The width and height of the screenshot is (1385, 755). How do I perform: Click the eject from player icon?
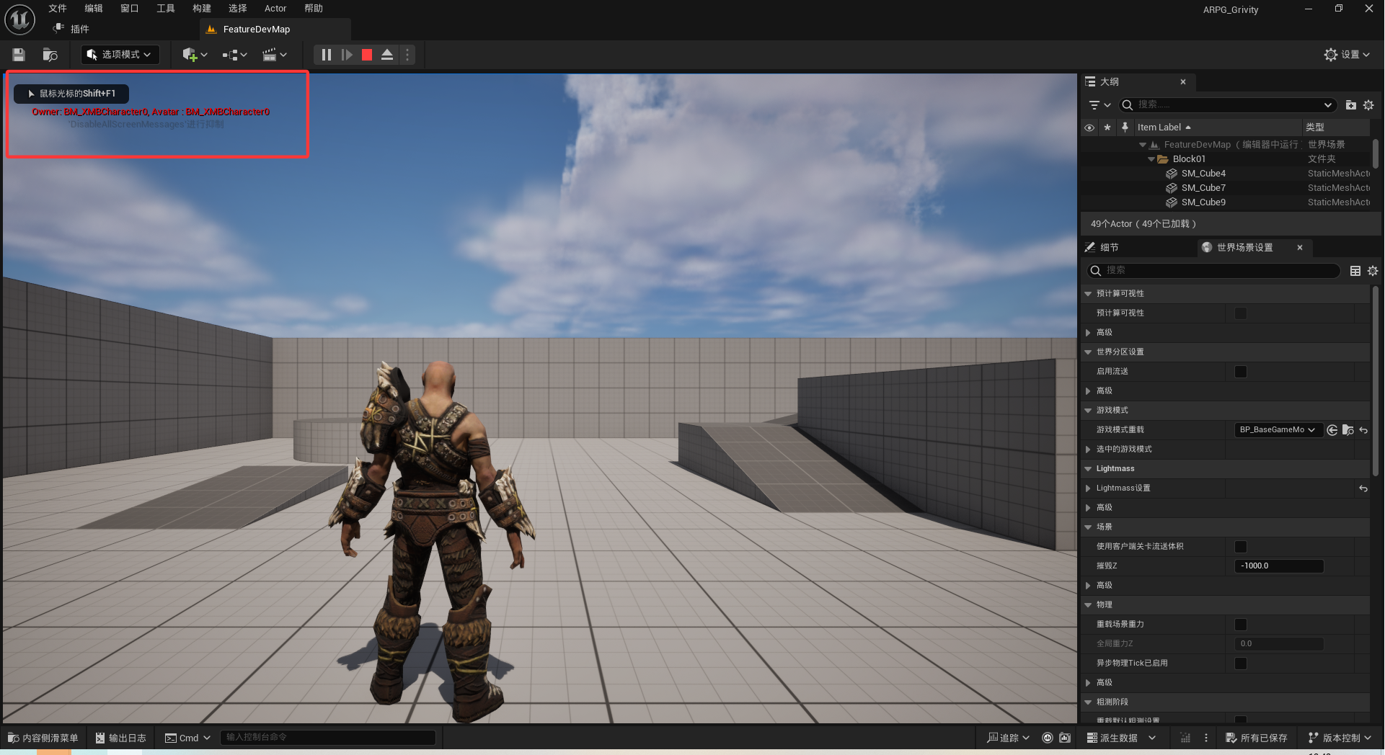(387, 55)
